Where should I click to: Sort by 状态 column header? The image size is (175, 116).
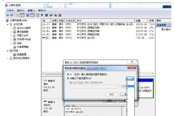tap(105, 20)
